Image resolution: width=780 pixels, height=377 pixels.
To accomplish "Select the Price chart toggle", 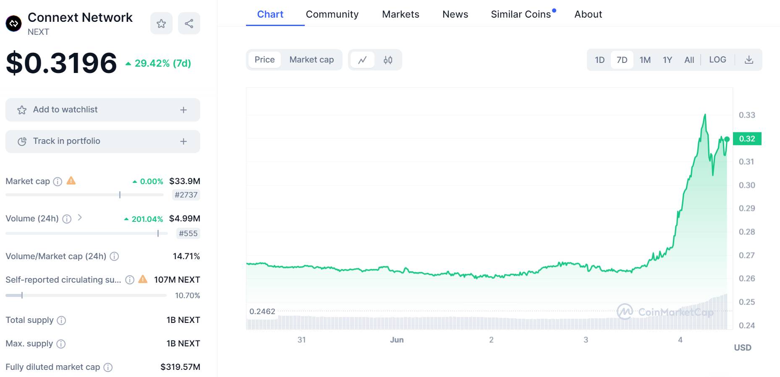I will click(x=264, y=60).
